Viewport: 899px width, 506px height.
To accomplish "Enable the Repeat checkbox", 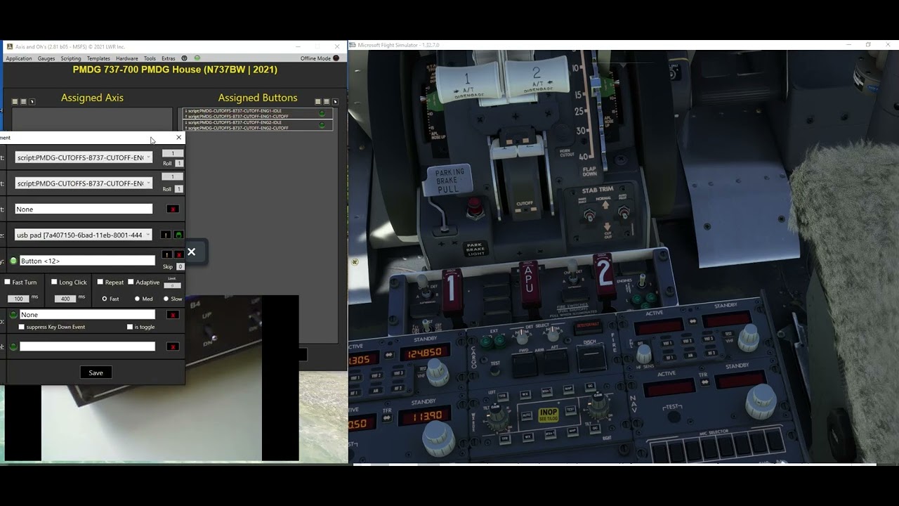I will tap(100, 282).
